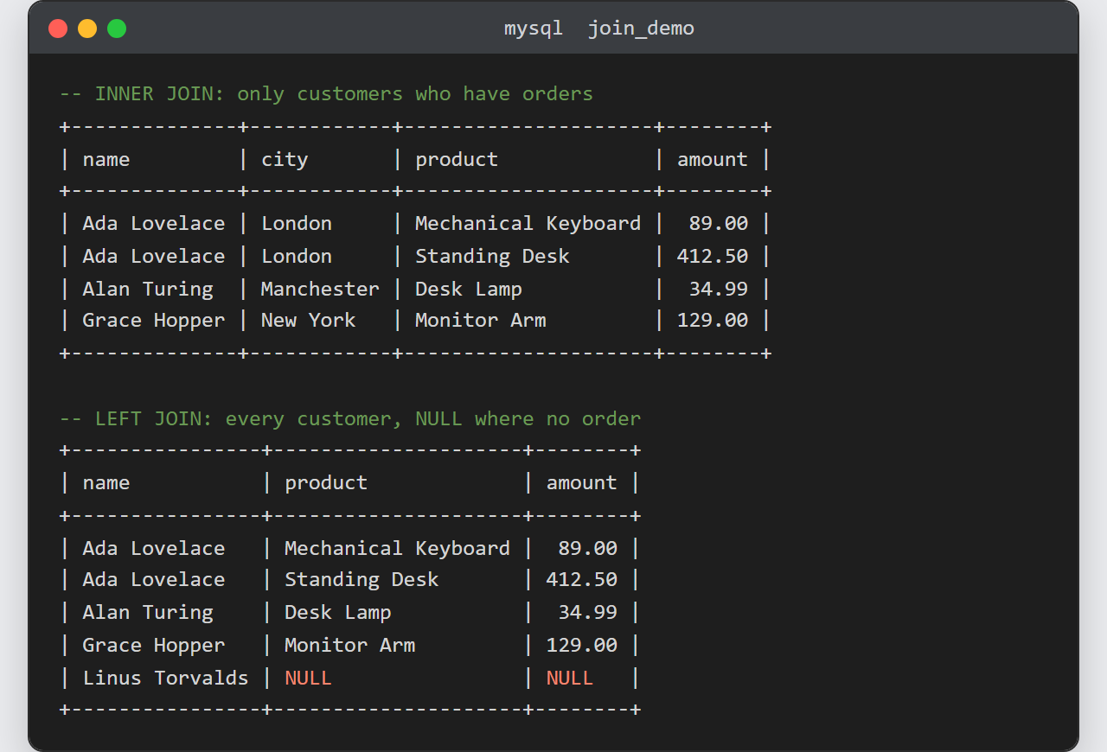
Task: Click 'Standing Desk' in the inner join table
Action: [492, 256]
